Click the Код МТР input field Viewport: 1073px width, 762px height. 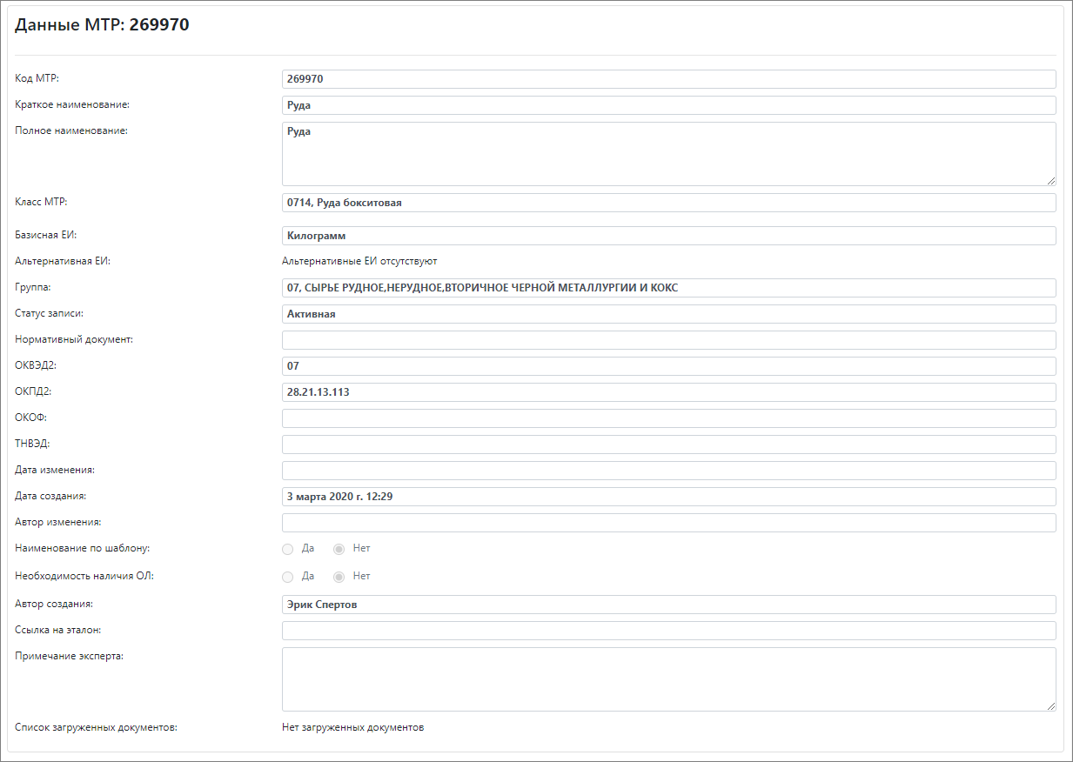pyautogui.click(x=668, y=79)
